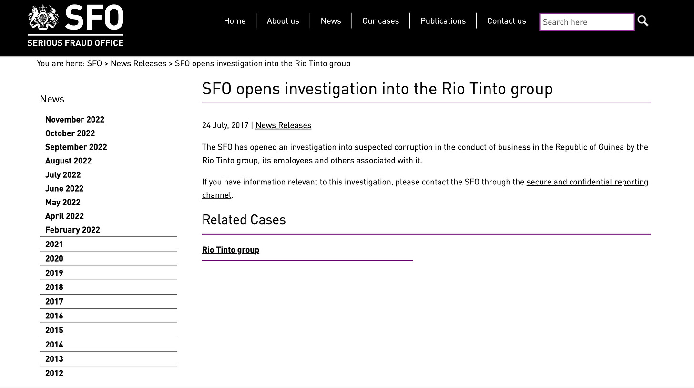Click the SFO breadcrumb link
694x388 pixels.
pyautogui.click(x=94, y=63)
